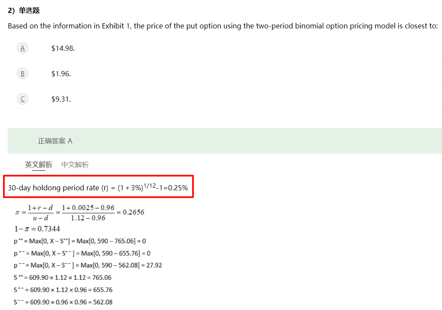Click the 单选题 question label
This screenshot has width=442, height=310.
pos(29,10)
